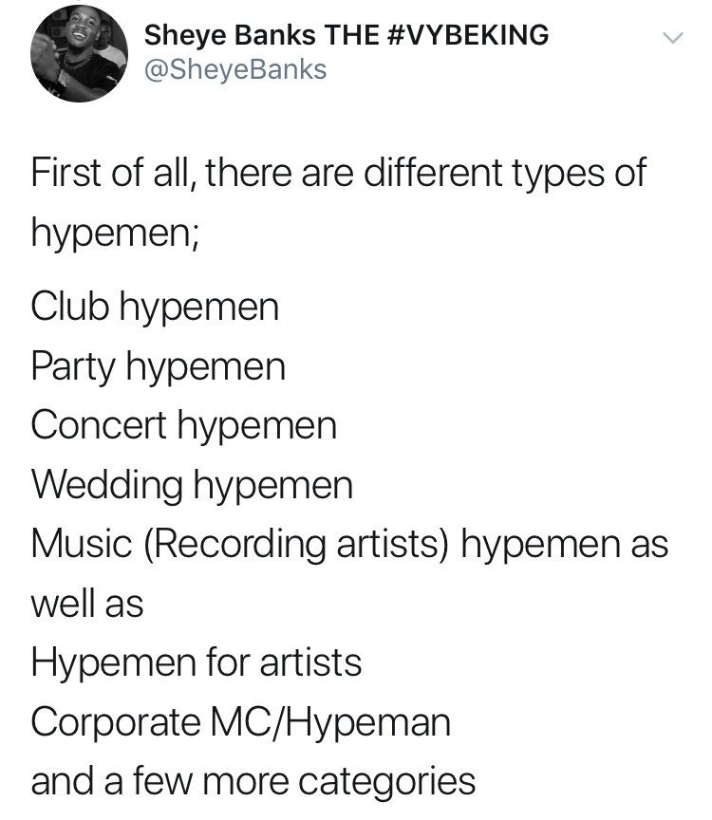Open the #VYBEKING hashtag in display name

coord(468,35)
